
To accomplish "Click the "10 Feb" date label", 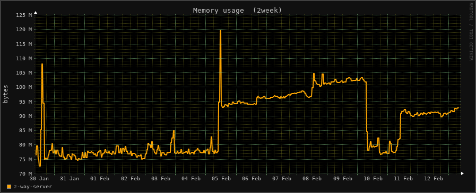I will (x=373, y=179).
